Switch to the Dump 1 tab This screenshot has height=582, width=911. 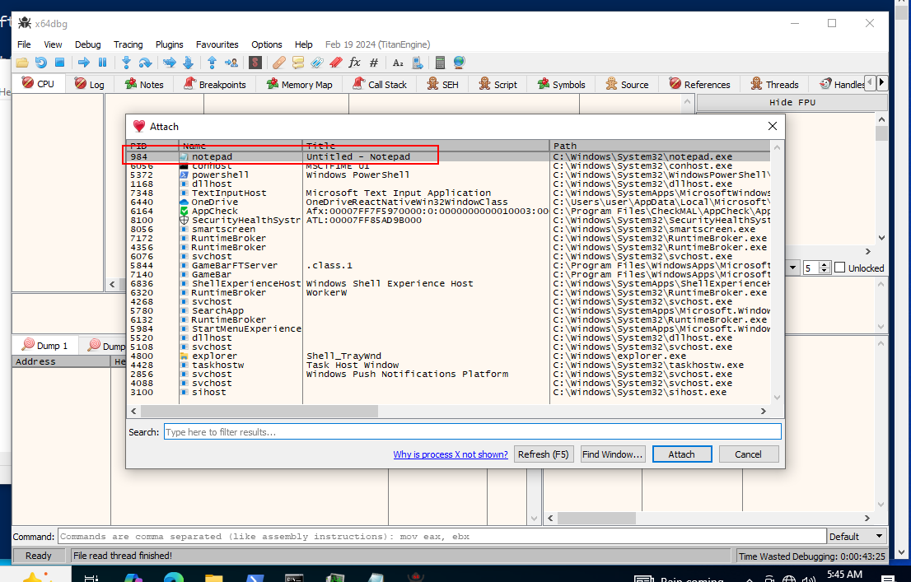[x=44, y=346]
